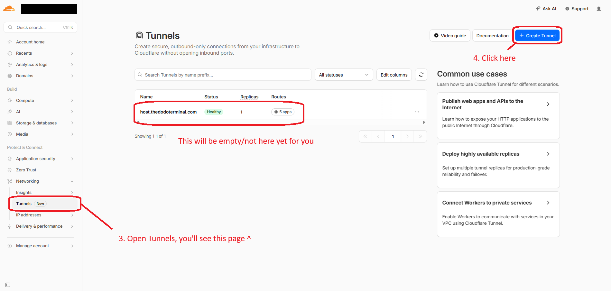611x291 pixels.
Task: Open Application security in the sidebar
Action: click(x=35, y=159)
